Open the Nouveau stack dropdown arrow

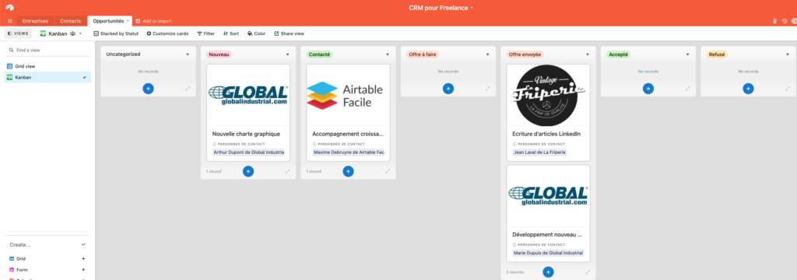[x=287, y=54]
